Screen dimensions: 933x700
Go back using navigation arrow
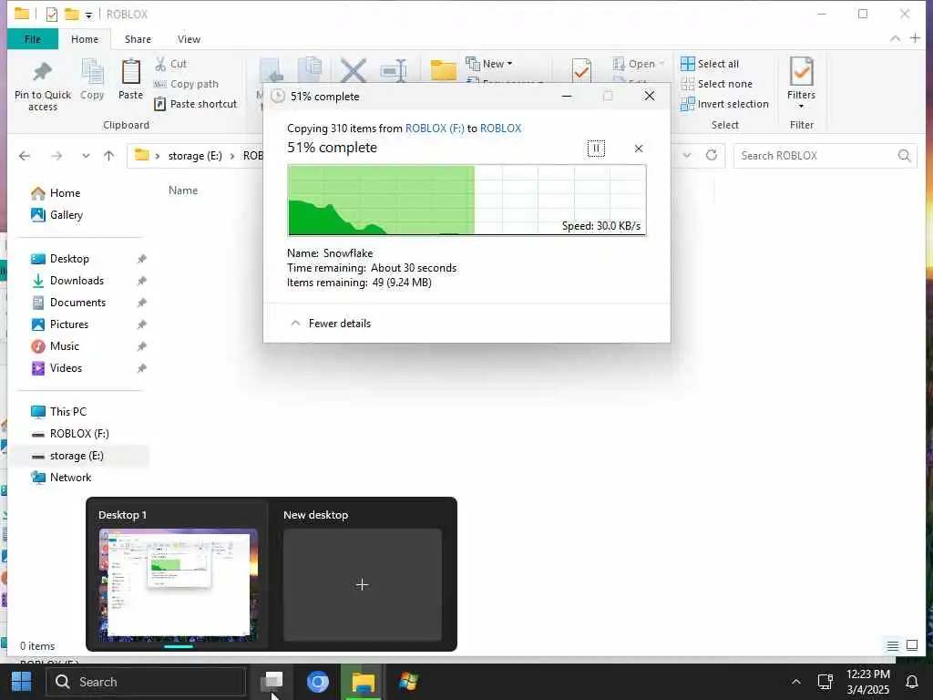point(25,156)
